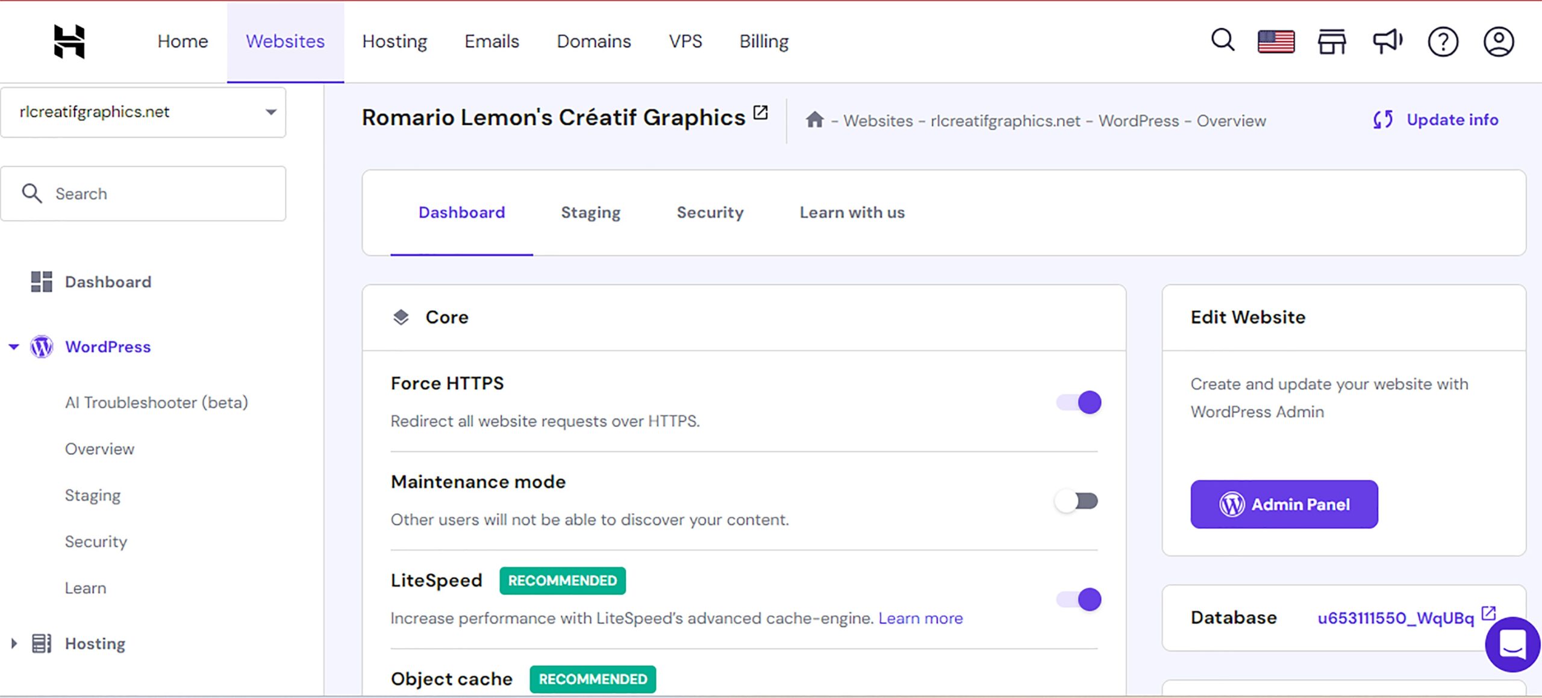Click the Object cache RECOMMENDED badge

click(x=593, y=679)
